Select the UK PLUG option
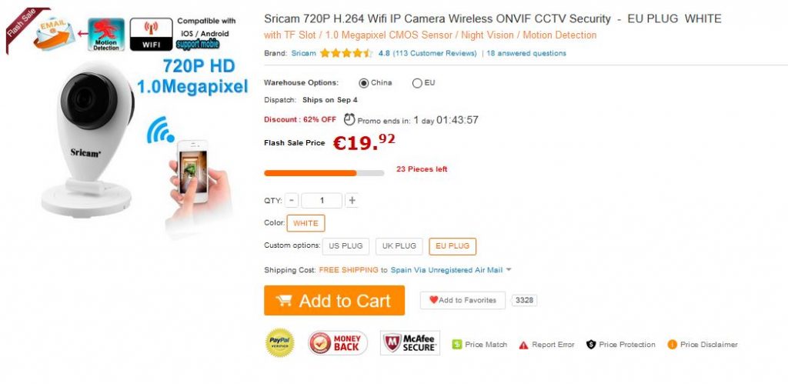This screenshot has height=387, width=788. [399, 246]
